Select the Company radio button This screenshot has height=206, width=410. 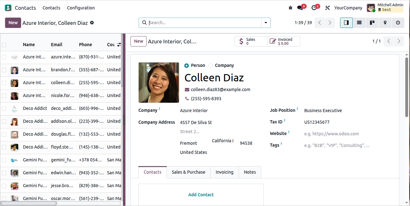coord(211,66)
